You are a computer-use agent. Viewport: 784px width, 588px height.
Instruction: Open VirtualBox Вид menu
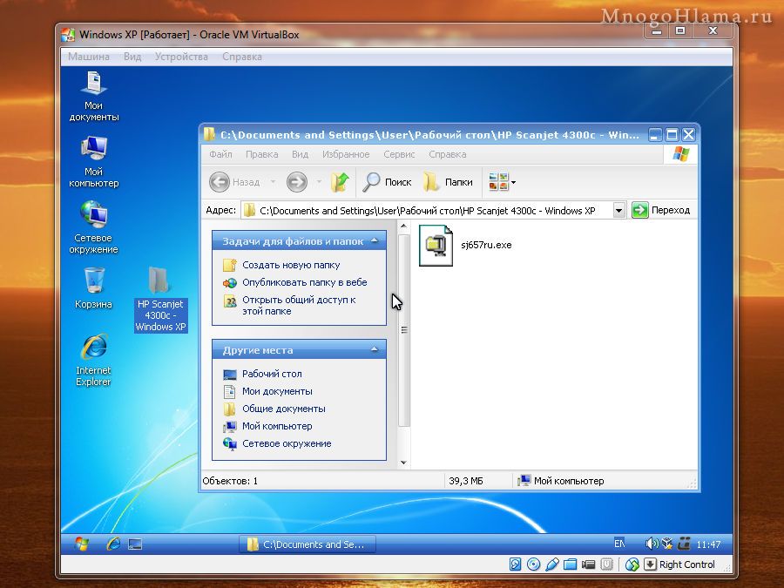point(132,57)
